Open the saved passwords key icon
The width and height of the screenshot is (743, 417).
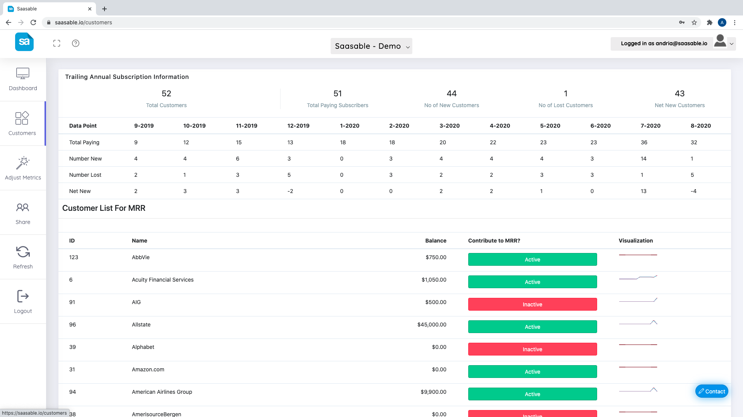click(682, 22)
